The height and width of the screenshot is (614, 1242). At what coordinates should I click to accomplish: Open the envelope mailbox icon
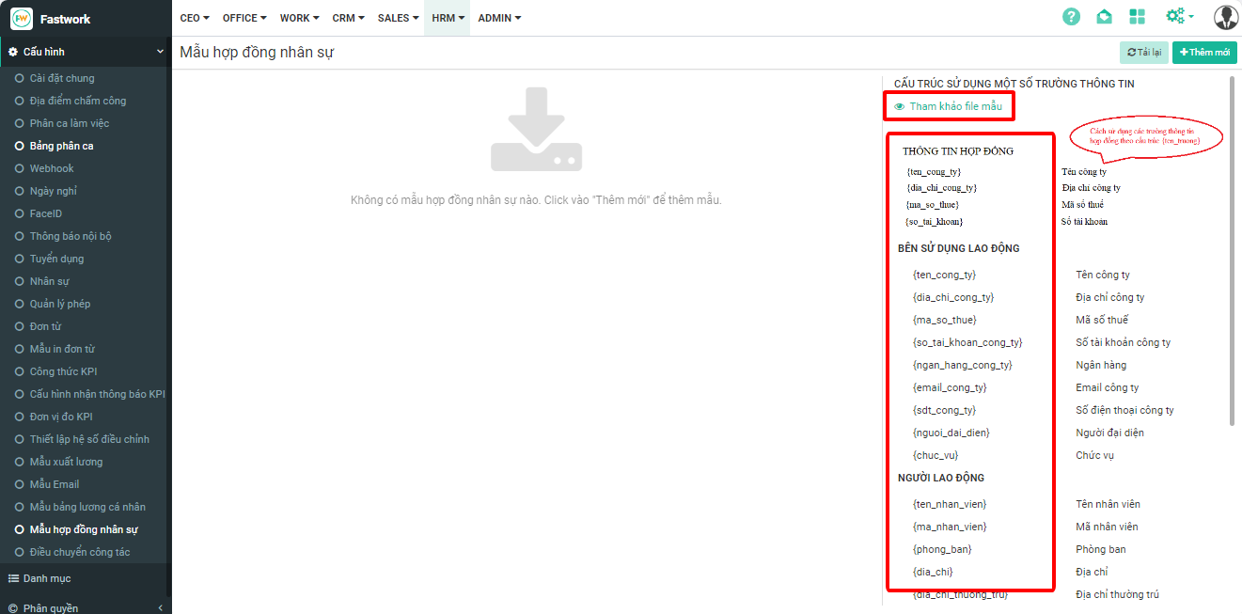1104,17
